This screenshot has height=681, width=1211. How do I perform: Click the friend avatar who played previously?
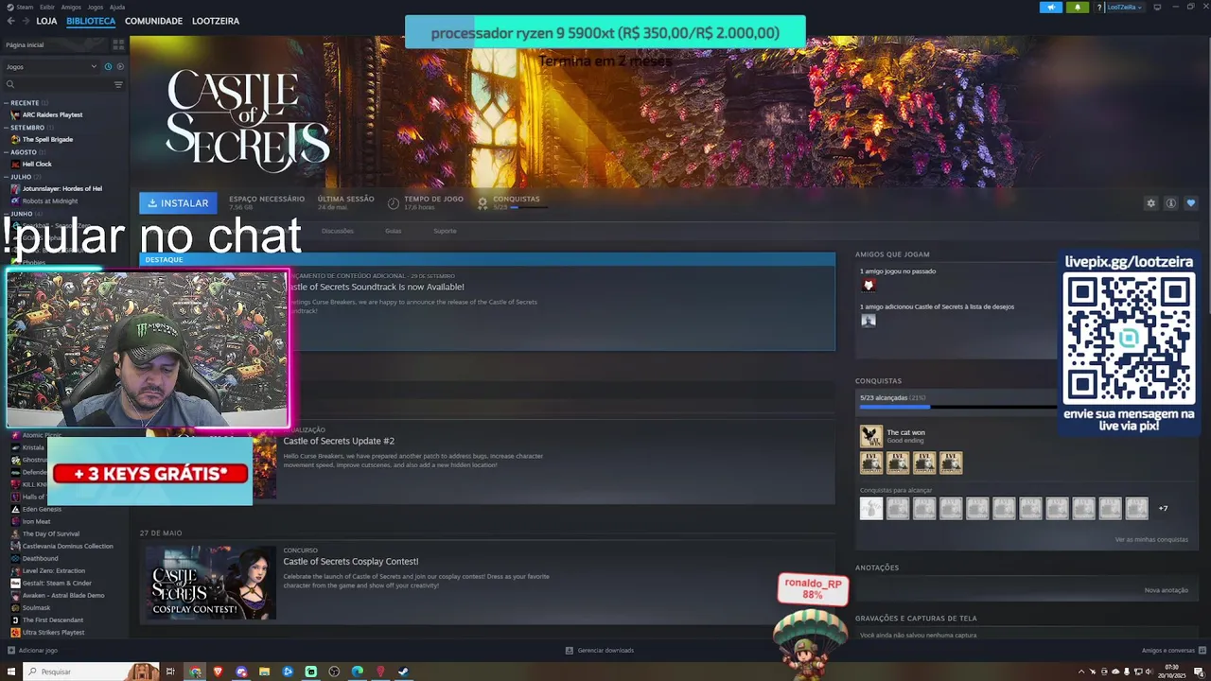(x=869, y=285)
